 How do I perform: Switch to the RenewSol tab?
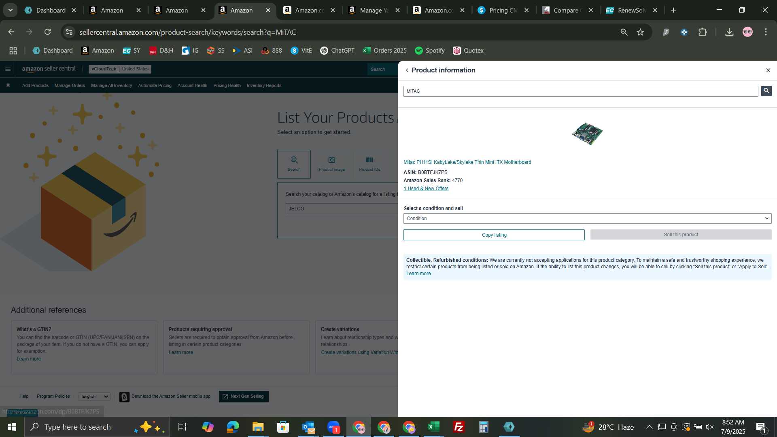pos(632,10)
